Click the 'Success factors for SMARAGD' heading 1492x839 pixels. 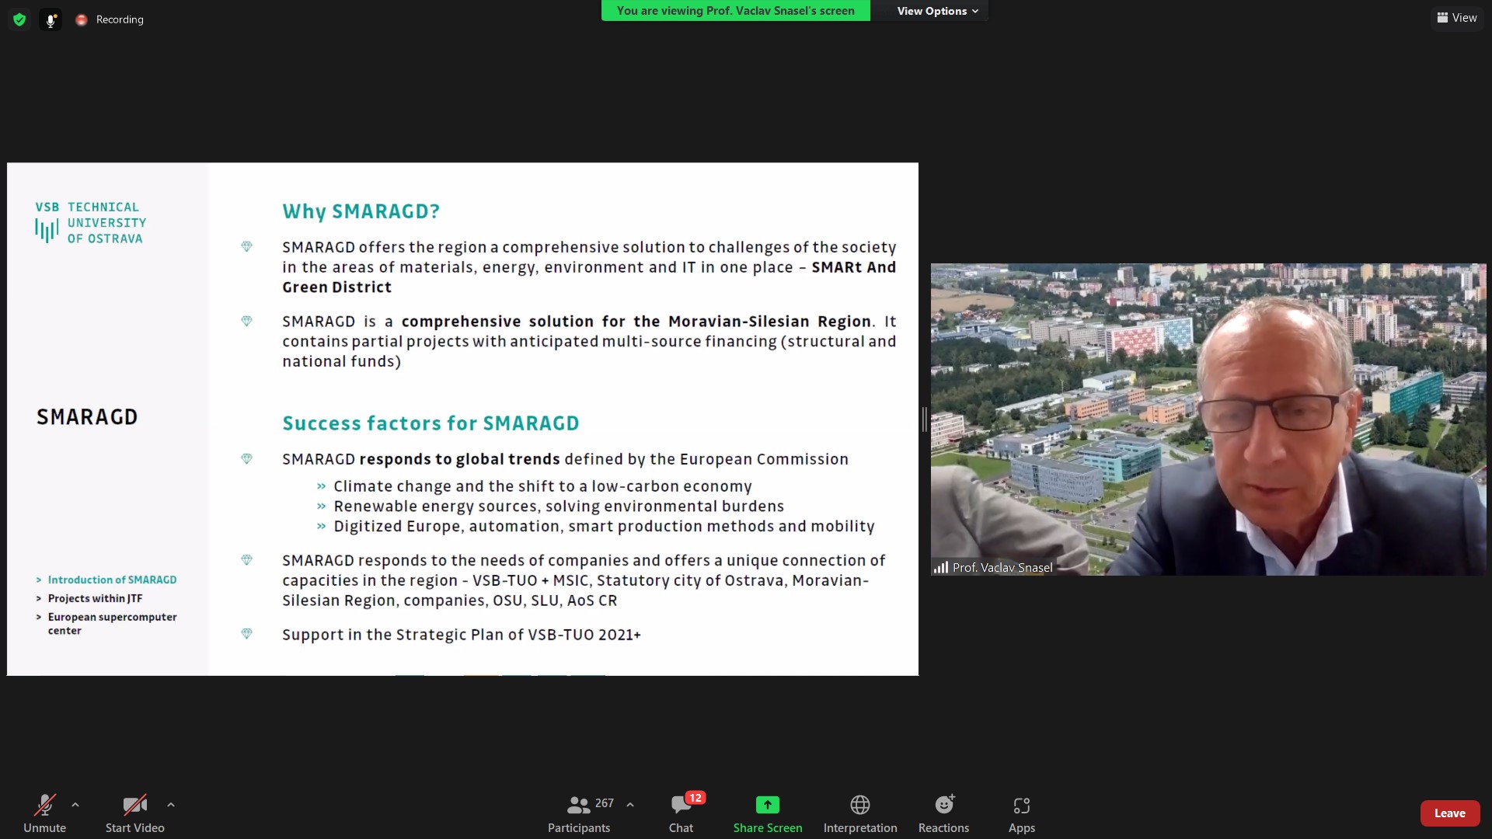pyautogui.click(x=431, y=423)
